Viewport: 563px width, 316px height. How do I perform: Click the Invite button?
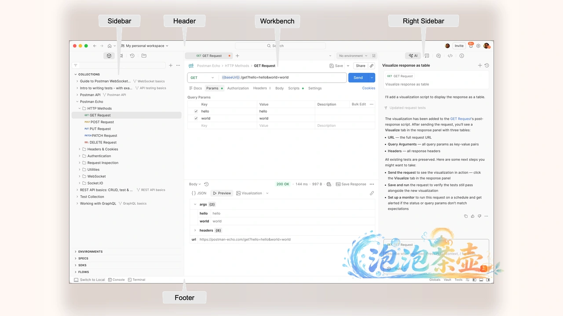point(459,46)
